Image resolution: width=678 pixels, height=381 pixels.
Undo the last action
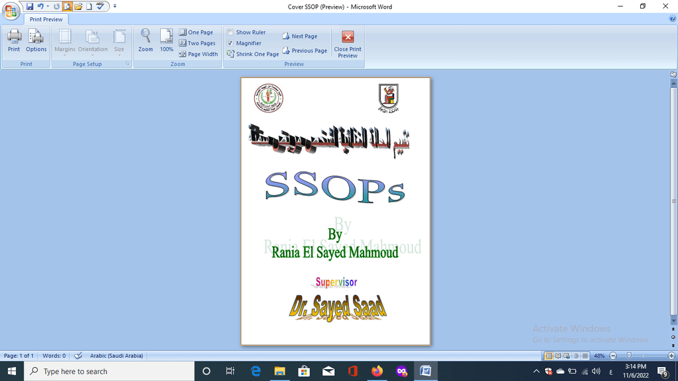[x=40, y=7]
